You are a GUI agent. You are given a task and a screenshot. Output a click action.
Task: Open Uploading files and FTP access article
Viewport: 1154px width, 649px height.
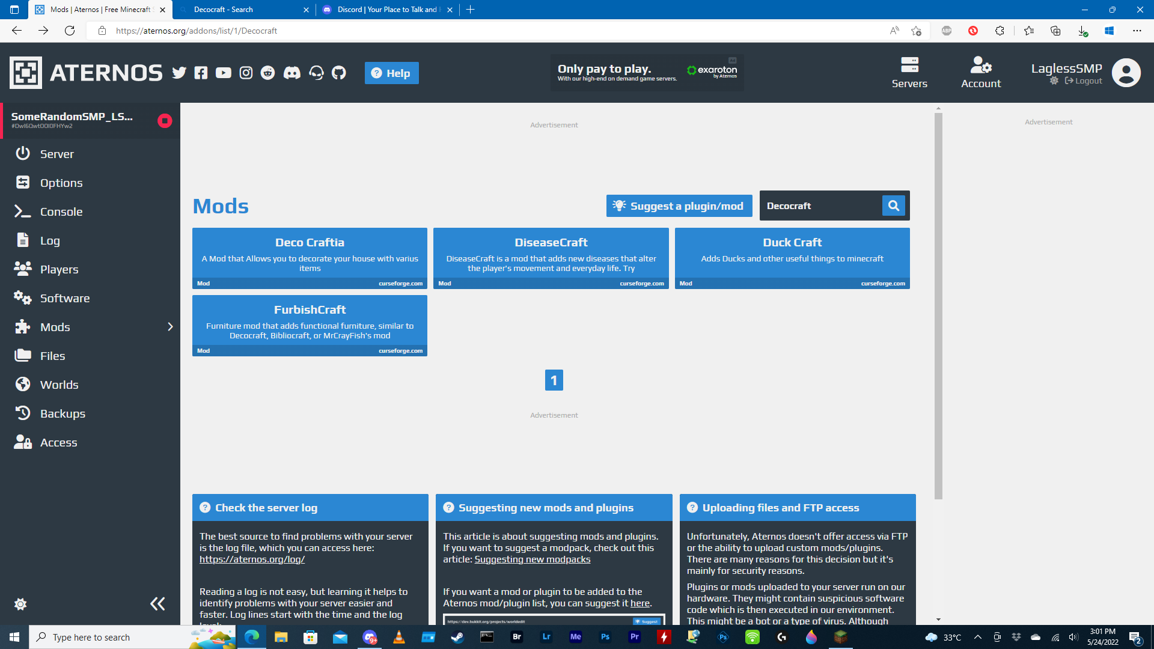pyautogui.click(x=798, y=508)
